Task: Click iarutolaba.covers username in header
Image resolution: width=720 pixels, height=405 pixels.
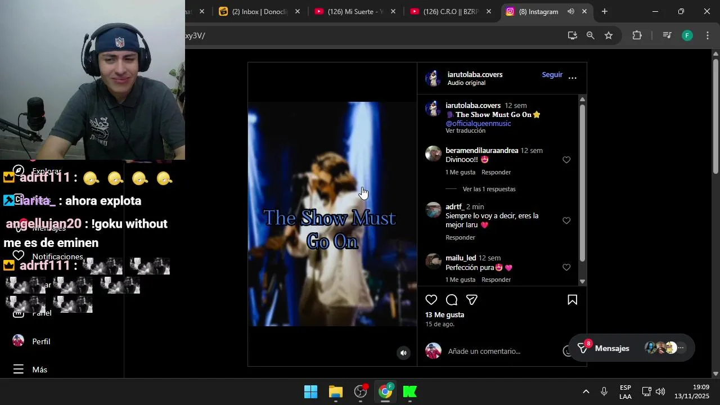Action: click(x=475, y=74)
